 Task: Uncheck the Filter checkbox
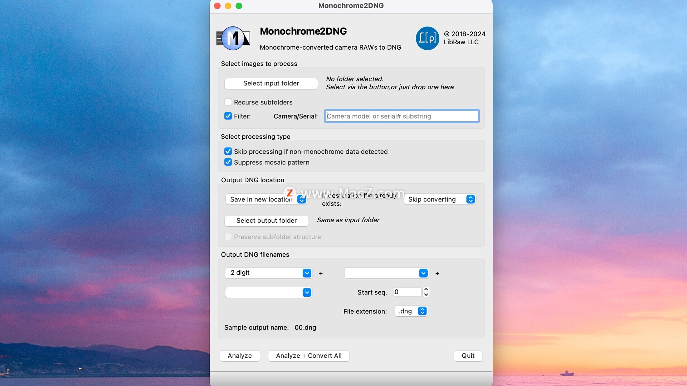tap(228, 116)
